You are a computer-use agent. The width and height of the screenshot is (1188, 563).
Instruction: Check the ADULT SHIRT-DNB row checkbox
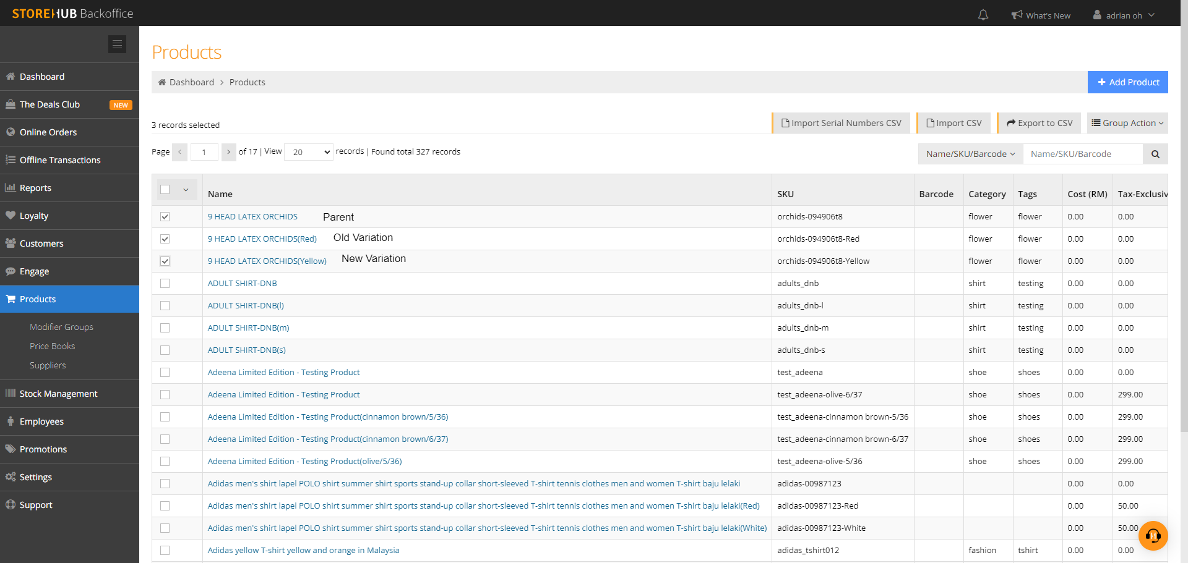pyautogui.click(x=165, y=284)
